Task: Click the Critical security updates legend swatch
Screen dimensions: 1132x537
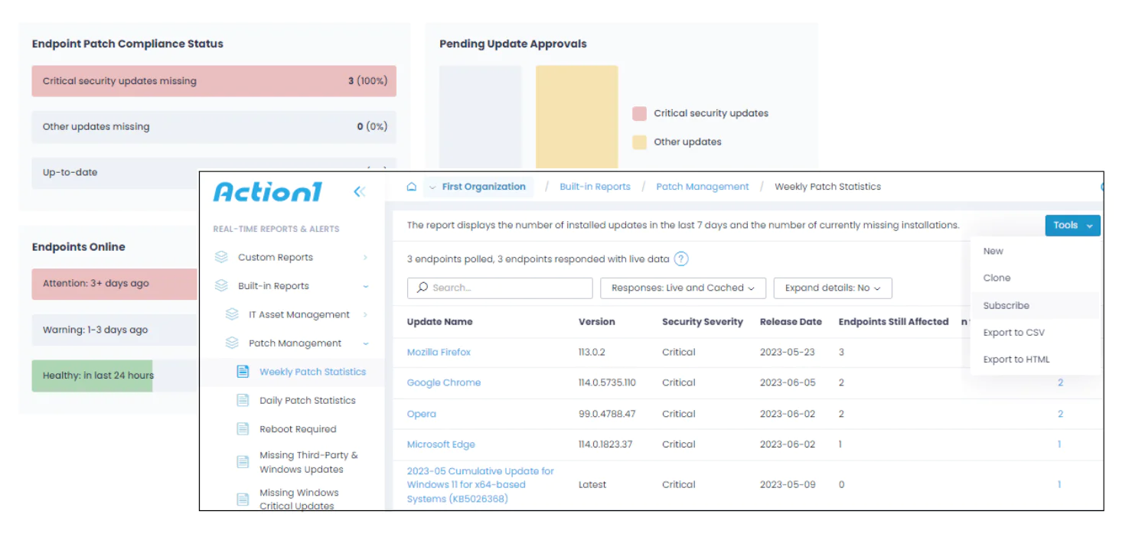Action: pyautogui.click(x=639, y=113)
